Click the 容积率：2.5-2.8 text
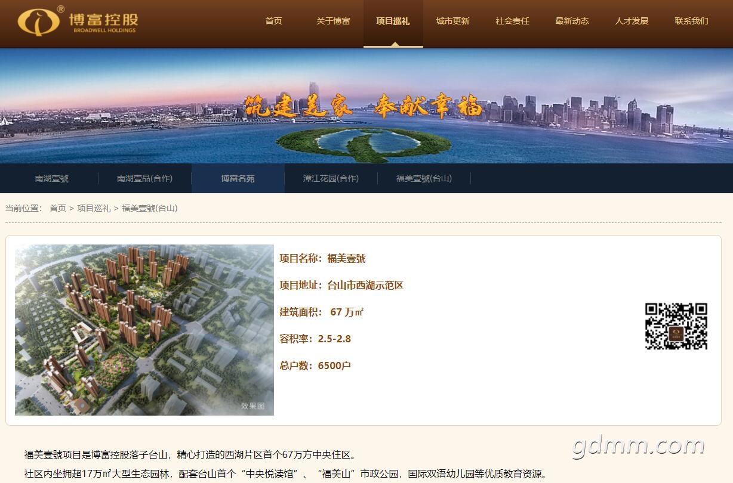This screenshot has height=483, width=733. [x=315, y=339]
